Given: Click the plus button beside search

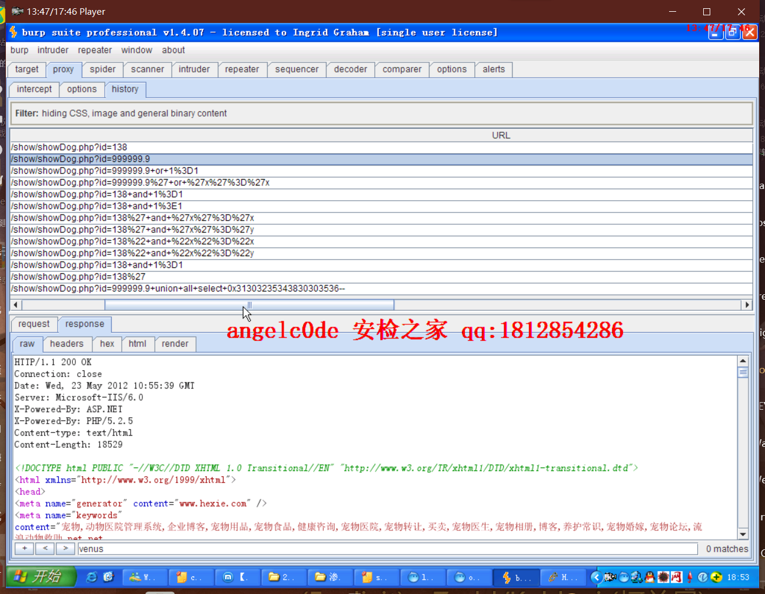Looking at the screenshot, I should point(24,549).
